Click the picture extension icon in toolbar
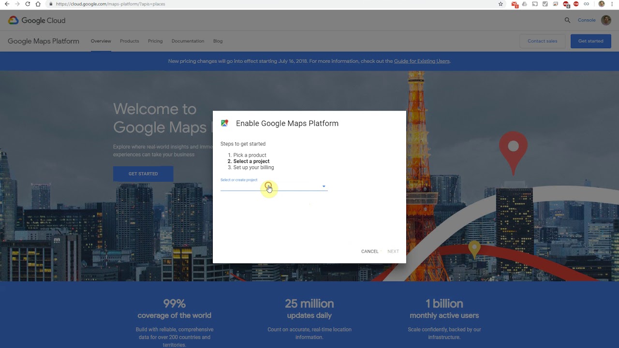The width and height of the screenshot is (619, 348). pyautogui.click(x=556, y=4)
